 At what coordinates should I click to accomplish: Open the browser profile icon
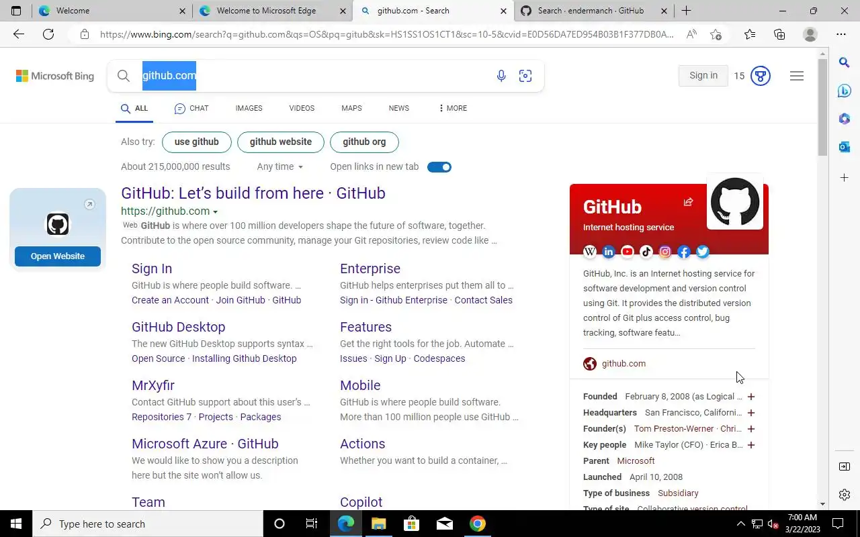(810, 34)
